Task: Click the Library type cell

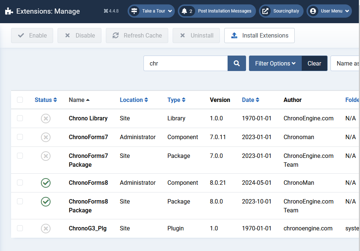Action: [176, 119]
